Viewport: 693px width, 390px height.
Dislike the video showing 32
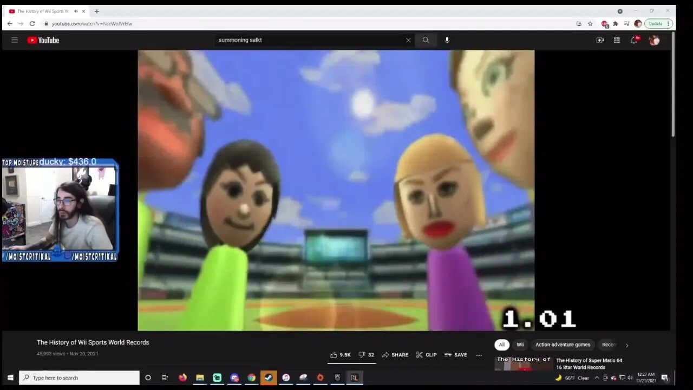click(x=367, y=355)
